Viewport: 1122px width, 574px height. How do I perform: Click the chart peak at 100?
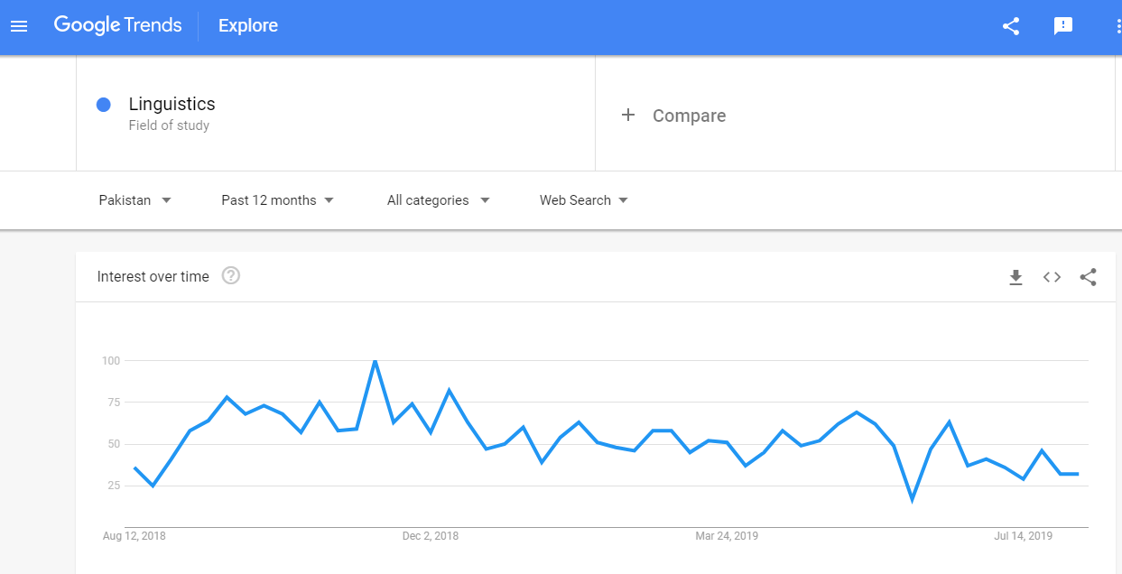[x=375, y=361]
